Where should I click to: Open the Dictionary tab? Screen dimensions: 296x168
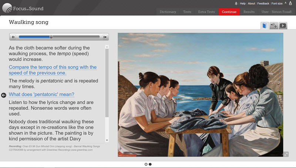168,12
